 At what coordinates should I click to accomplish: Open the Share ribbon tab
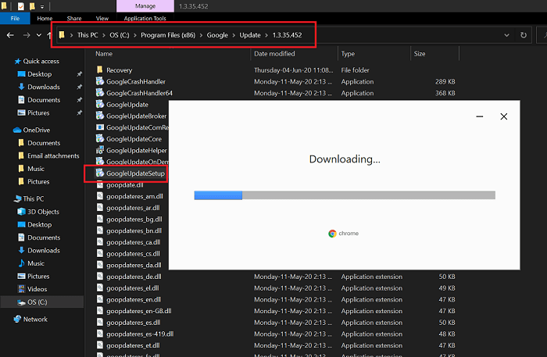[74, 19]
